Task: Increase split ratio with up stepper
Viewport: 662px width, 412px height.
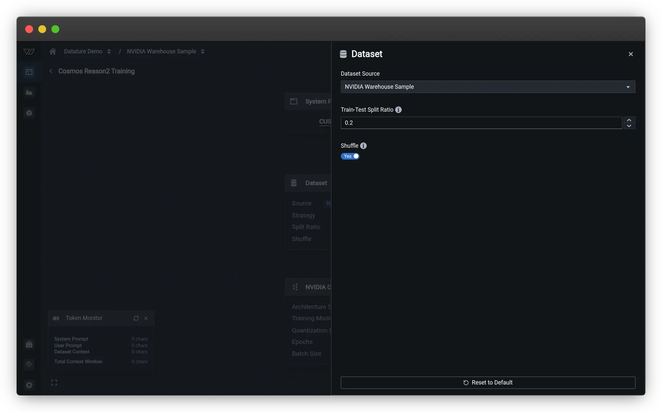Action: coord(629,120)
